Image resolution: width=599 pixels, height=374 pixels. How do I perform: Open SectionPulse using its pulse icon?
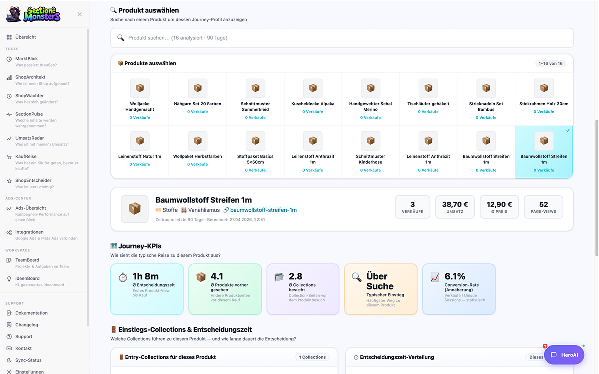[9, 114]
